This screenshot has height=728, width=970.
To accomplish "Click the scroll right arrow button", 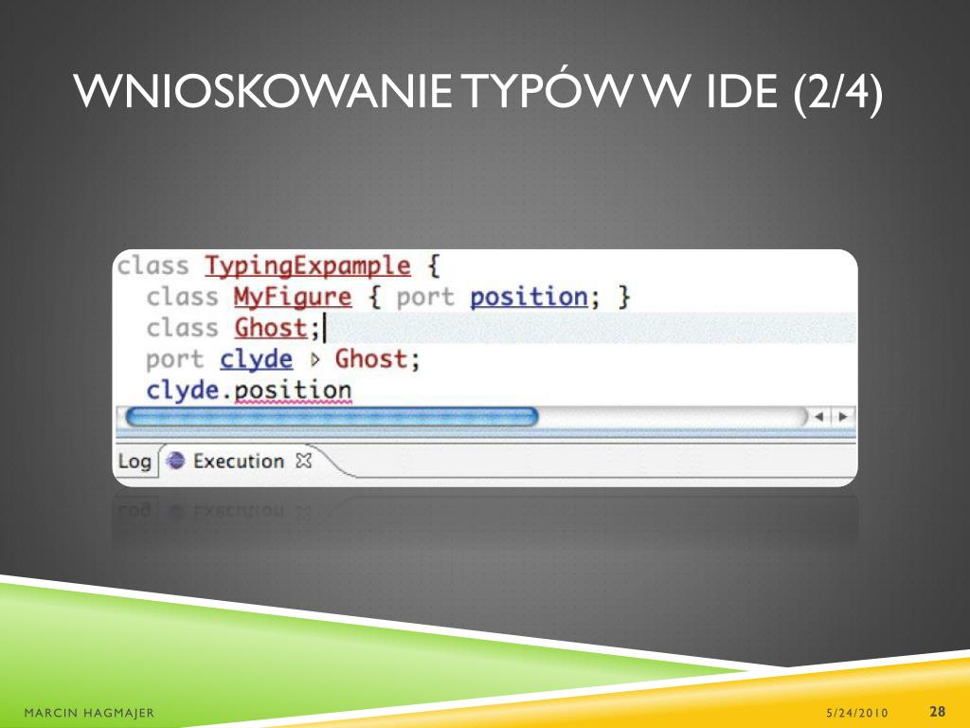I will click(x=842, y=417).
